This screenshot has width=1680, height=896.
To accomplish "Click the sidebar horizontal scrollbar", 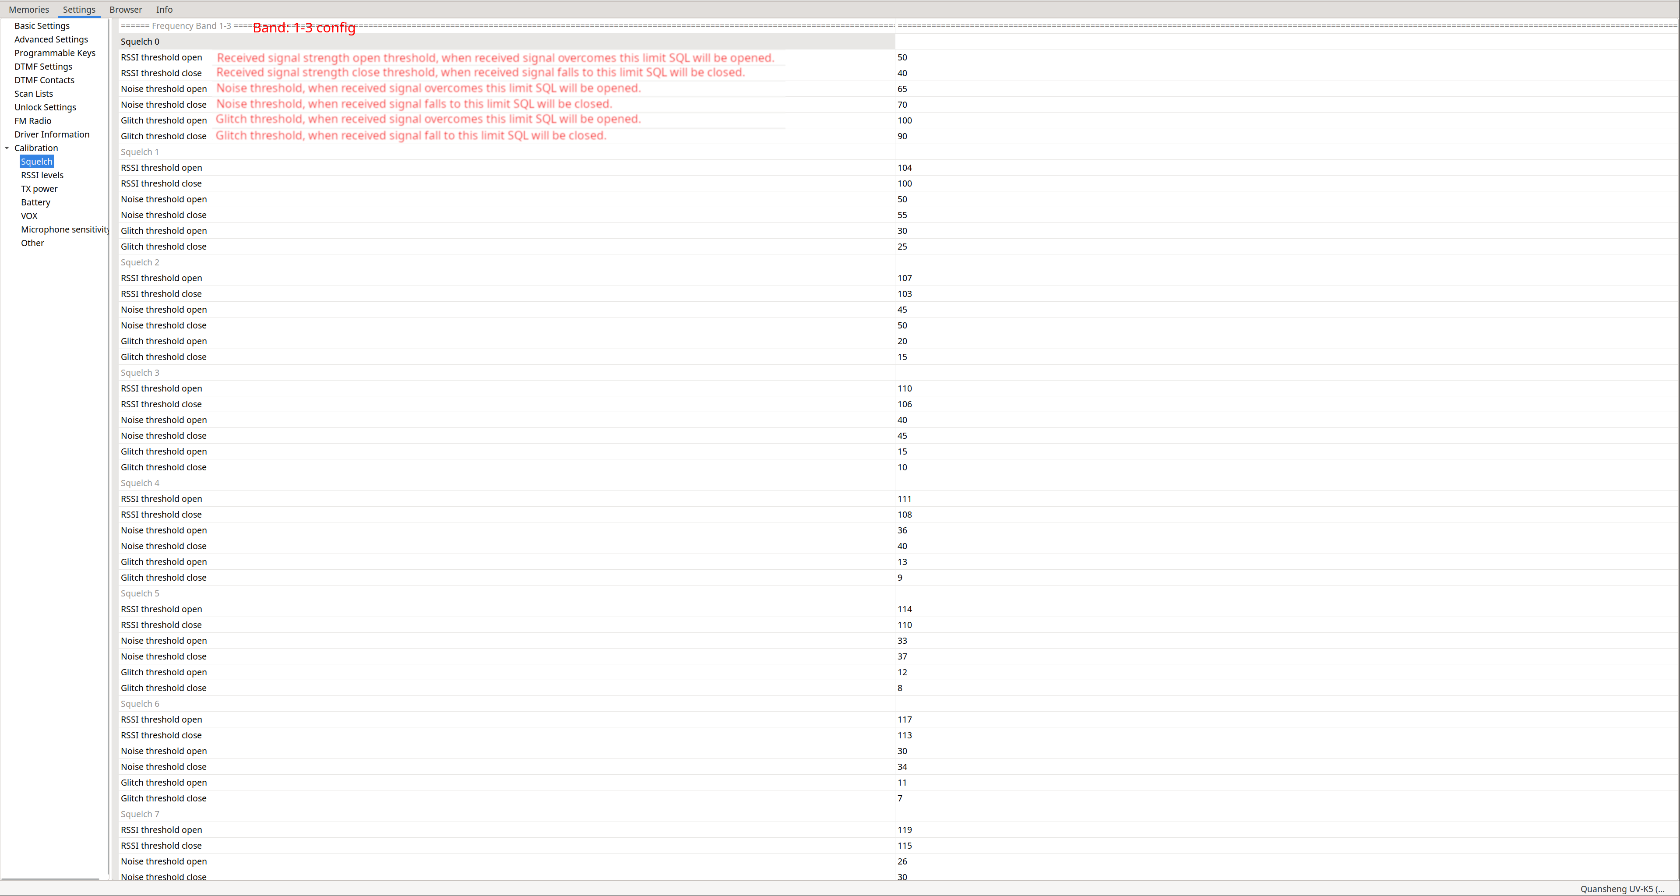I will coord(51,879).
